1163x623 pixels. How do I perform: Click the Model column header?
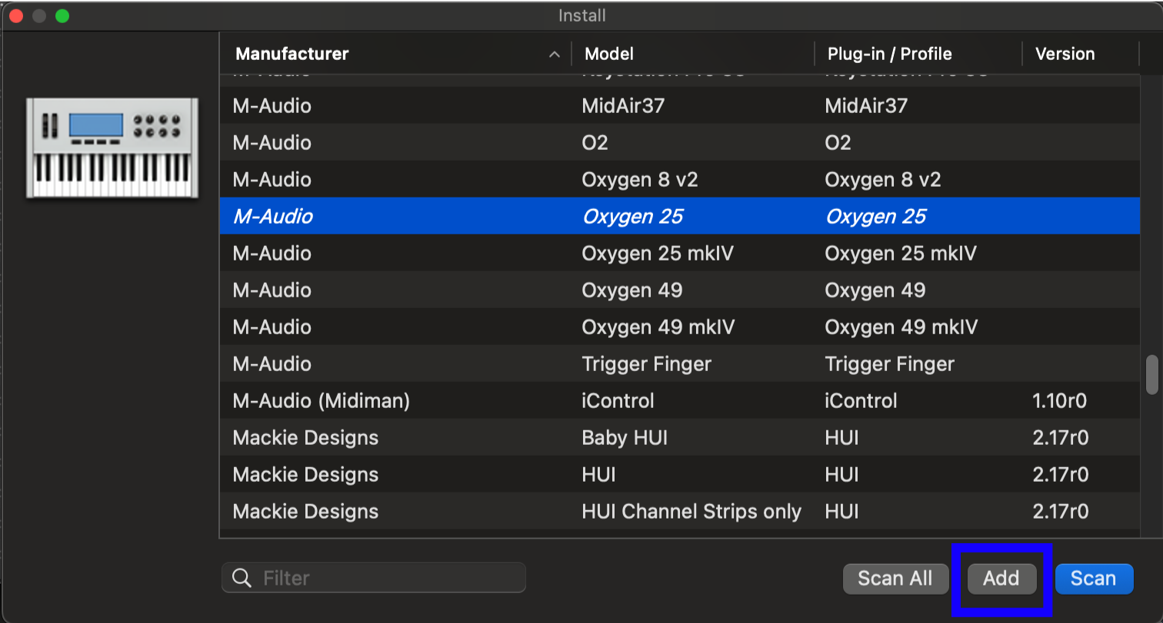click(608, 53)
